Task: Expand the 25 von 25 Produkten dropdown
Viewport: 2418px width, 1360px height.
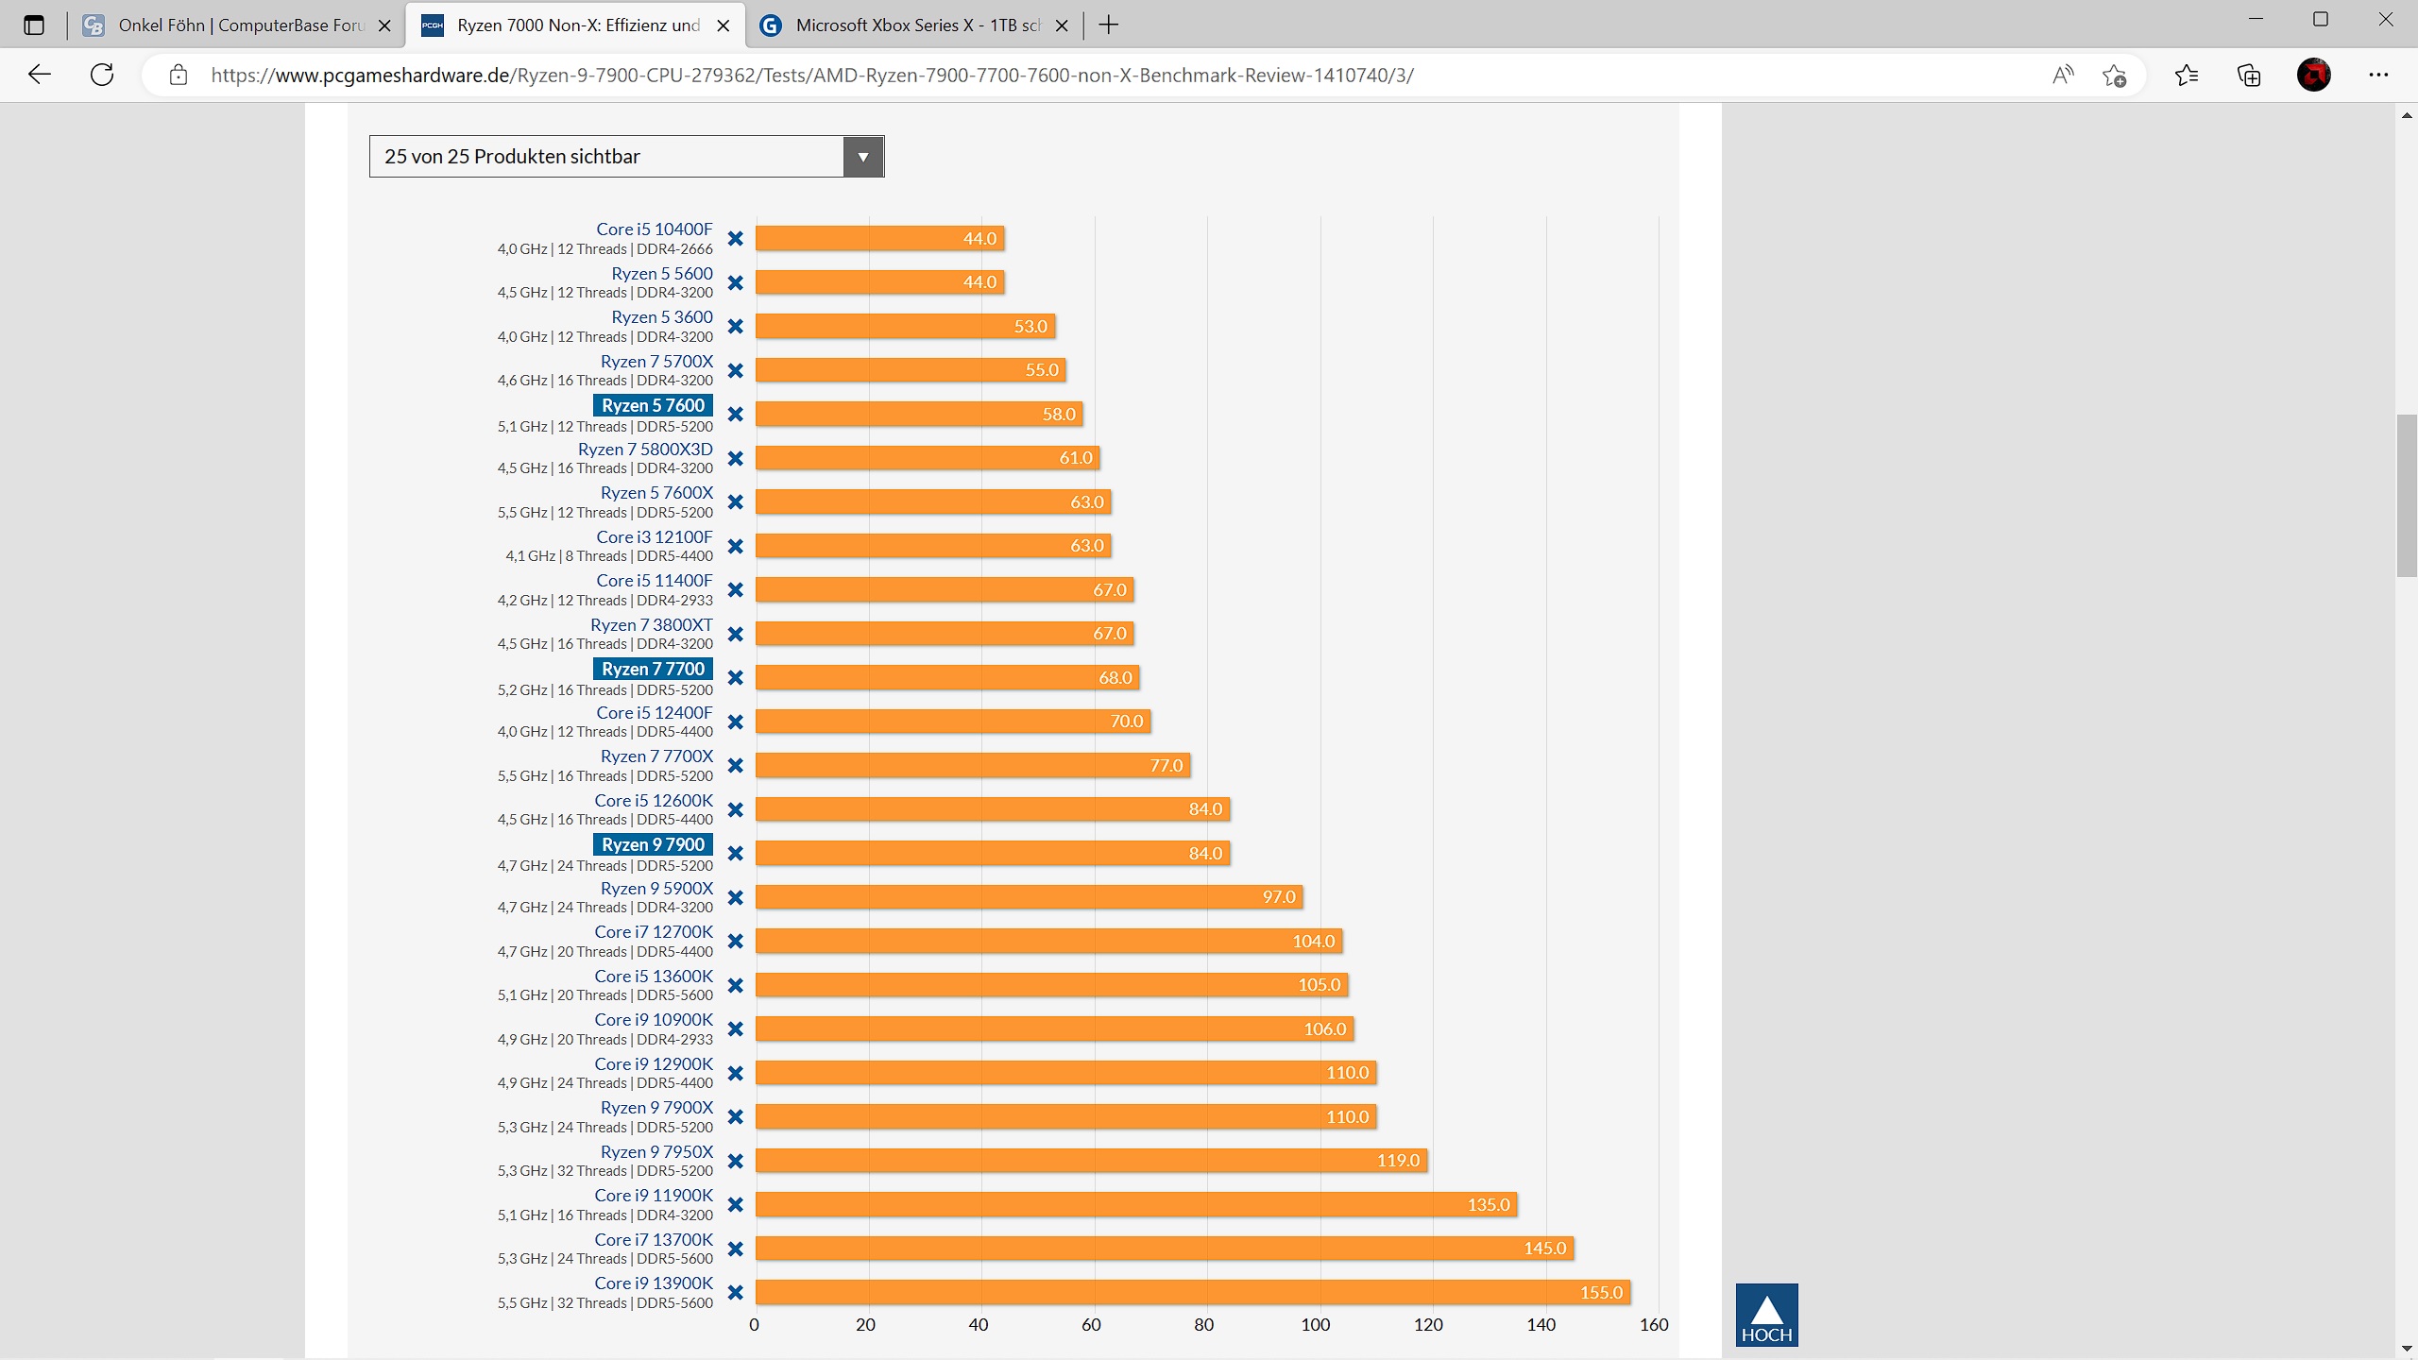Action: pos(862,157)
